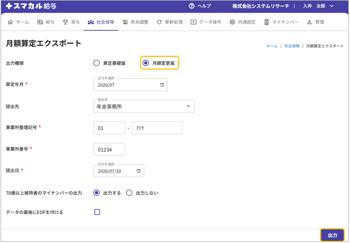
Task: Click the 年末調整 icon
Action: pos(125,22)
